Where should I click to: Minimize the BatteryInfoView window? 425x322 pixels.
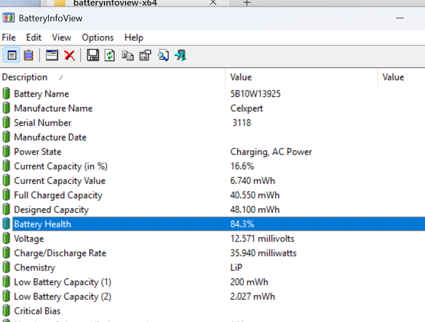click(400, 18)
